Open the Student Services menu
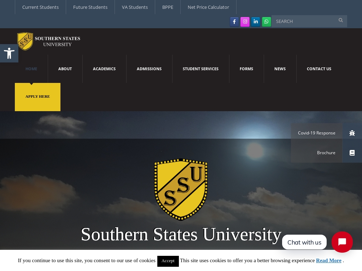Image resolution: width=362 pixels, height=271 pixels. pos(200,69)
